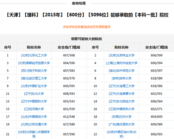
Task: Open the 华中师范大学 link
Action: click(x=121, y=71)
